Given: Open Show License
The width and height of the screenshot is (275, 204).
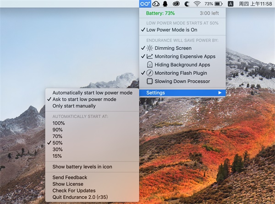Looking at the screenshot, I should 92,184.
